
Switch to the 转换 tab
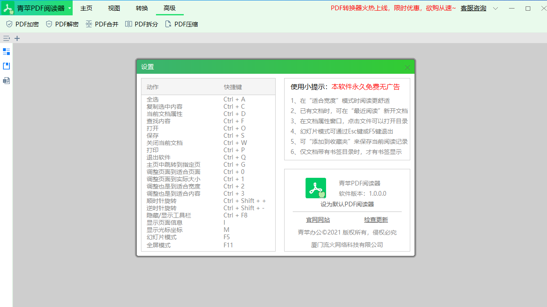pyautogui.click(x=141, y=8)
